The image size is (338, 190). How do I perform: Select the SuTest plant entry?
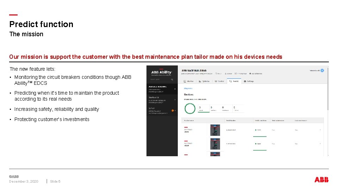pos(162,110)
